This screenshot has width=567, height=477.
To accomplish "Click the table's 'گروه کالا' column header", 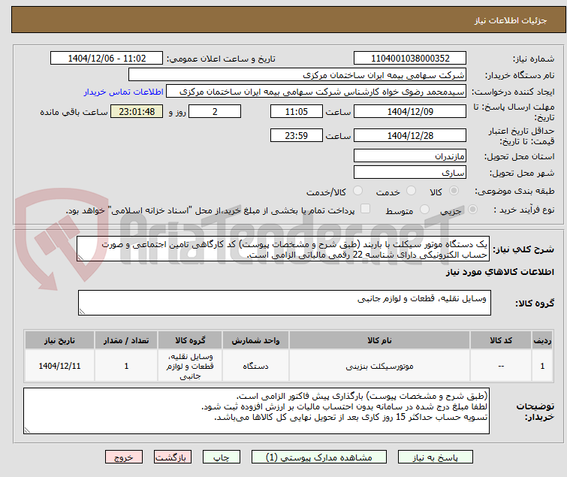I will 190,341.
